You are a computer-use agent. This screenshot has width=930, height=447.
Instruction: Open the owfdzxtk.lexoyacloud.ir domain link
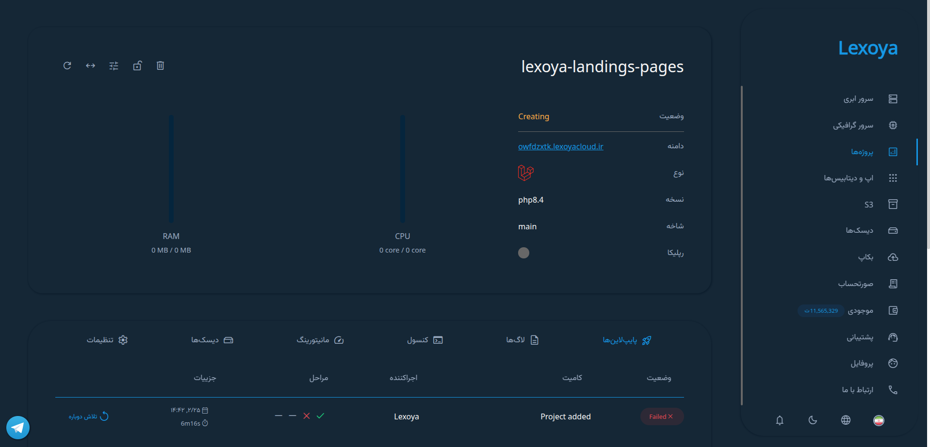click(561, 146)
